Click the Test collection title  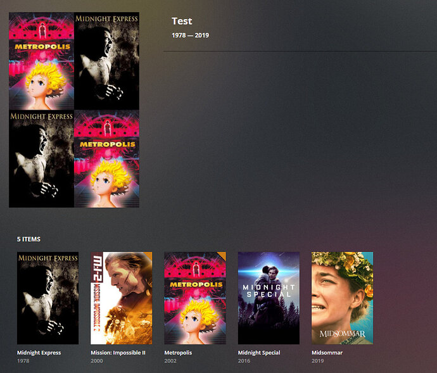pyautogui.click(x=182, y=21)
